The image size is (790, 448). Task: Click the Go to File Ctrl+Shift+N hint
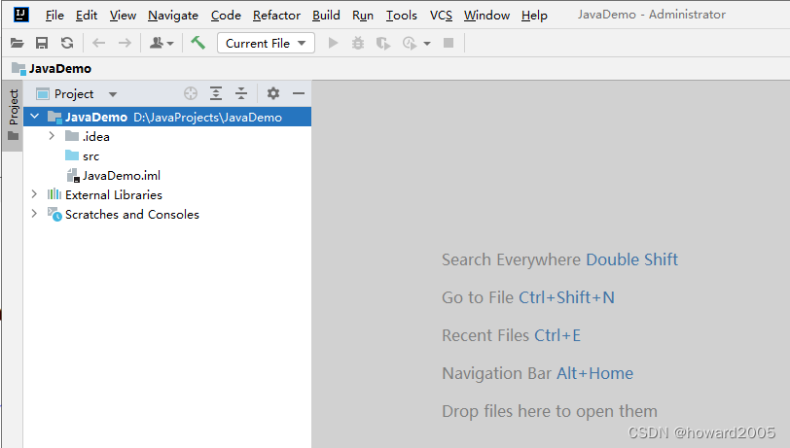point(528,297)
